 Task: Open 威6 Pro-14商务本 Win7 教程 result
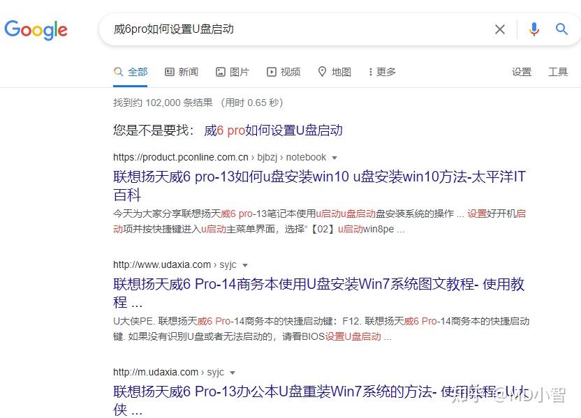point(319,293)
